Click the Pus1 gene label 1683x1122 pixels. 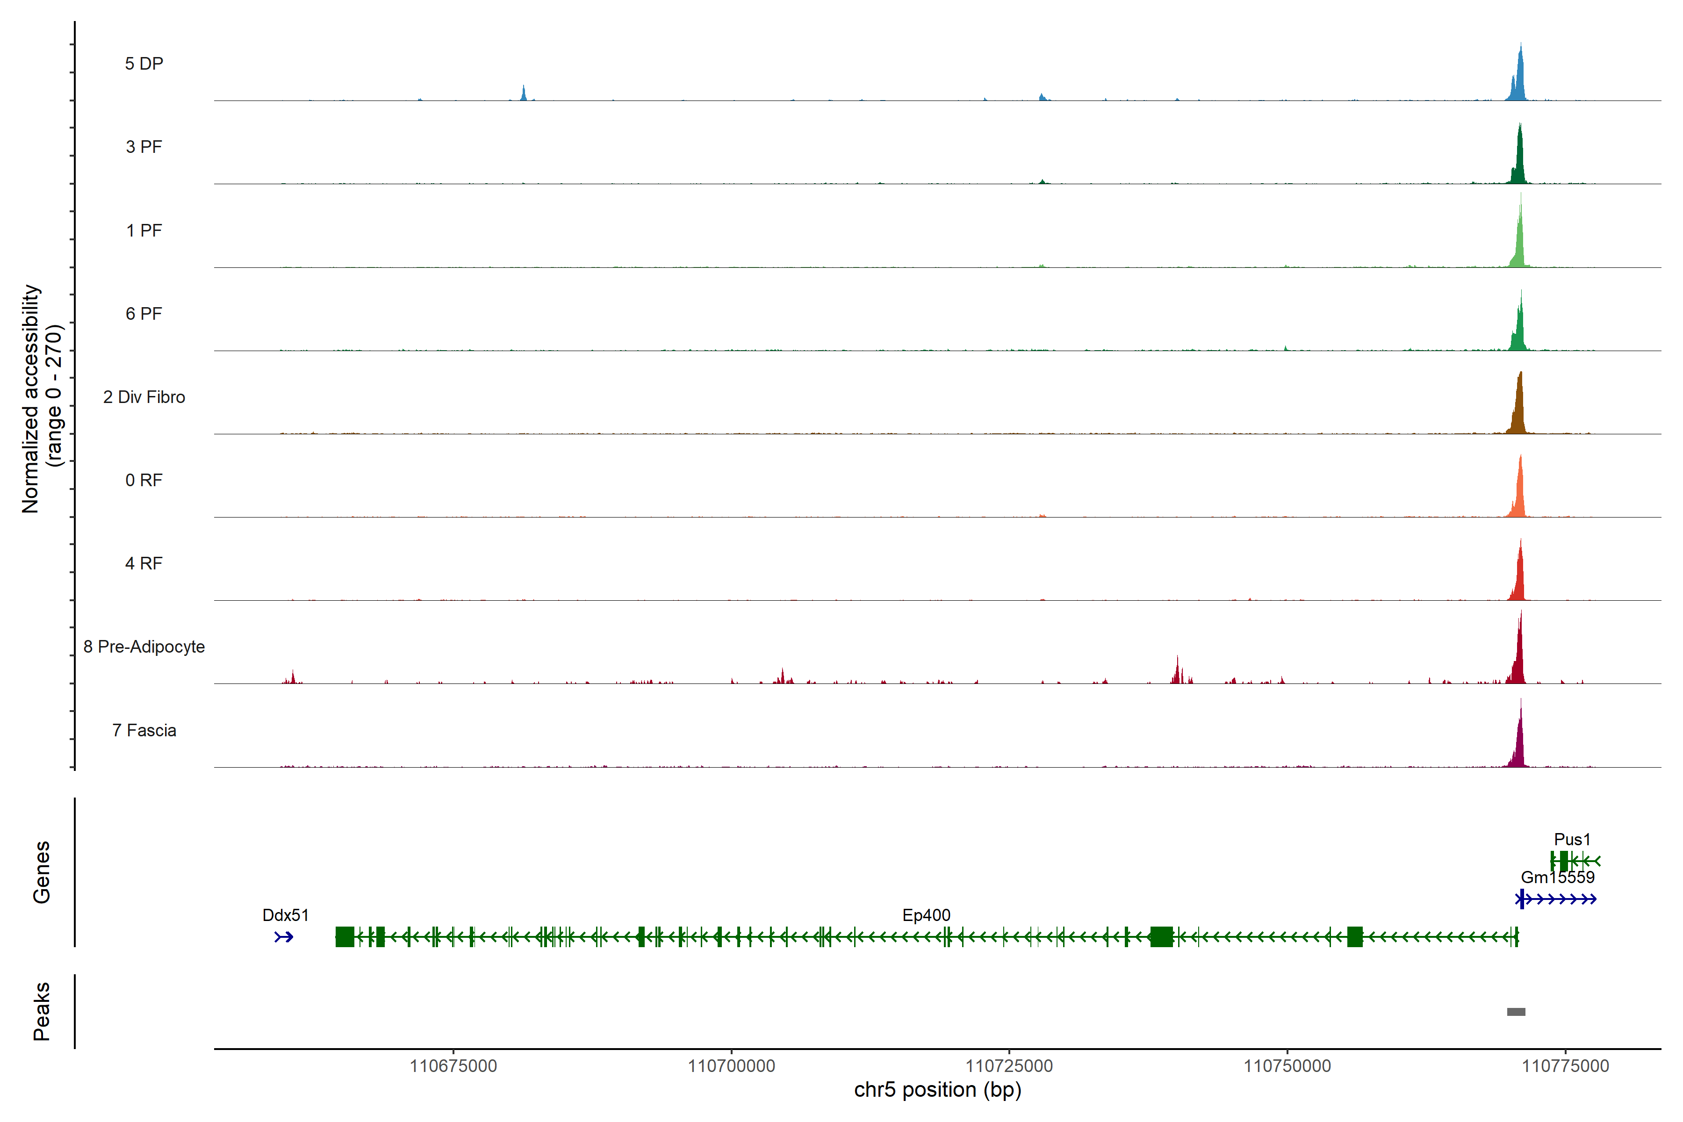click(1572, 839)
